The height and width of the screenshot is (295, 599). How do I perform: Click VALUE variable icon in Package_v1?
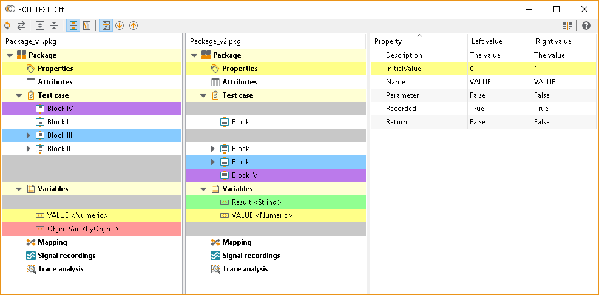coord(40,215)
